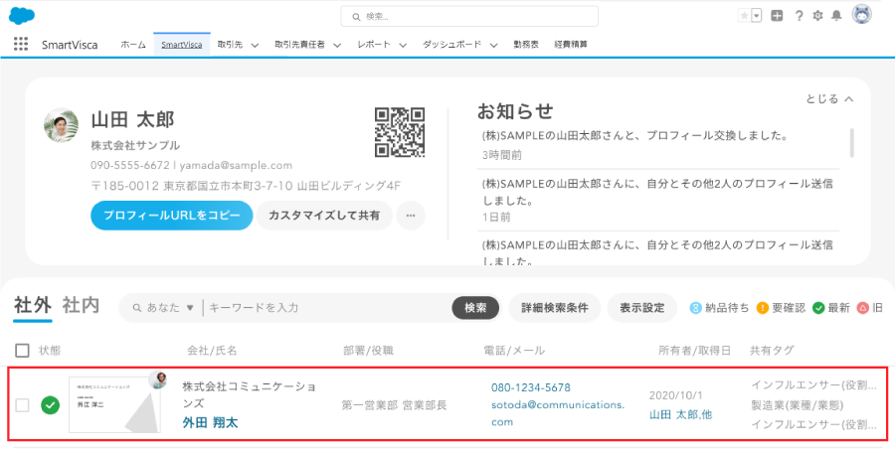Screen dimensions: 895x453
Task: Expand the 取引先 tab dropdown arrow
Action: point(255,46)
